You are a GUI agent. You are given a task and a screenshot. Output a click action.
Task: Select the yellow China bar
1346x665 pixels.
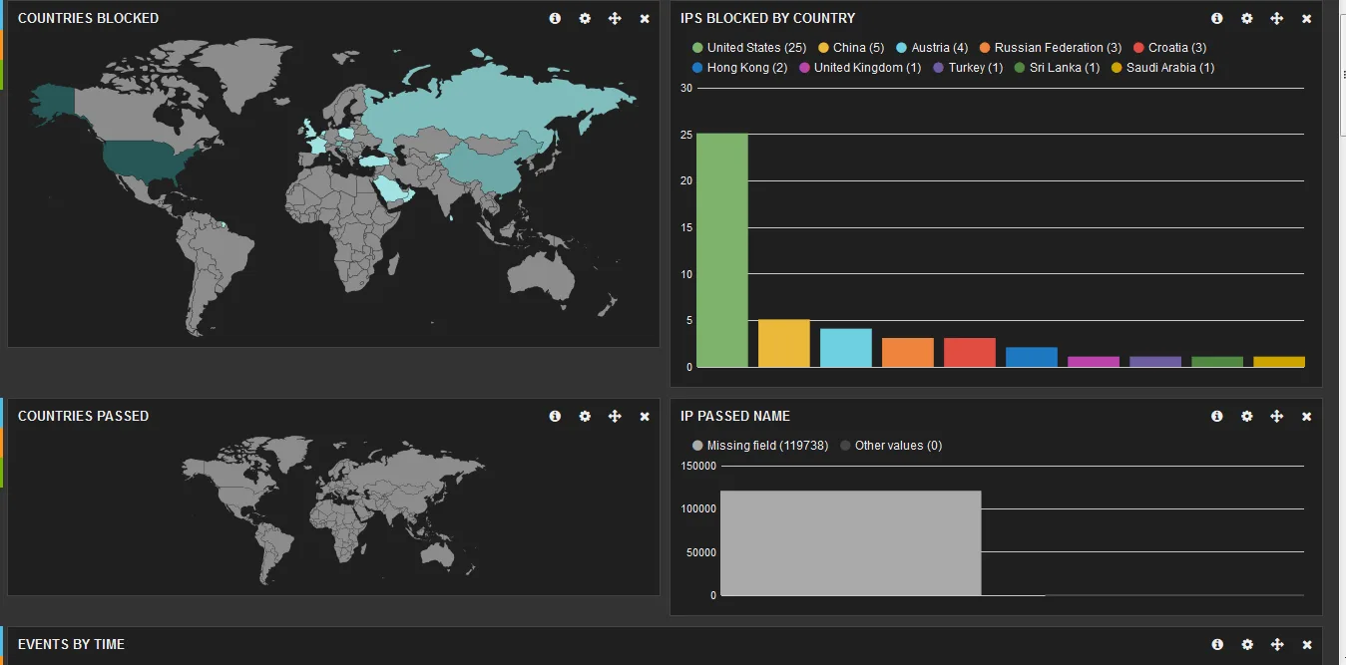point(784,343)
